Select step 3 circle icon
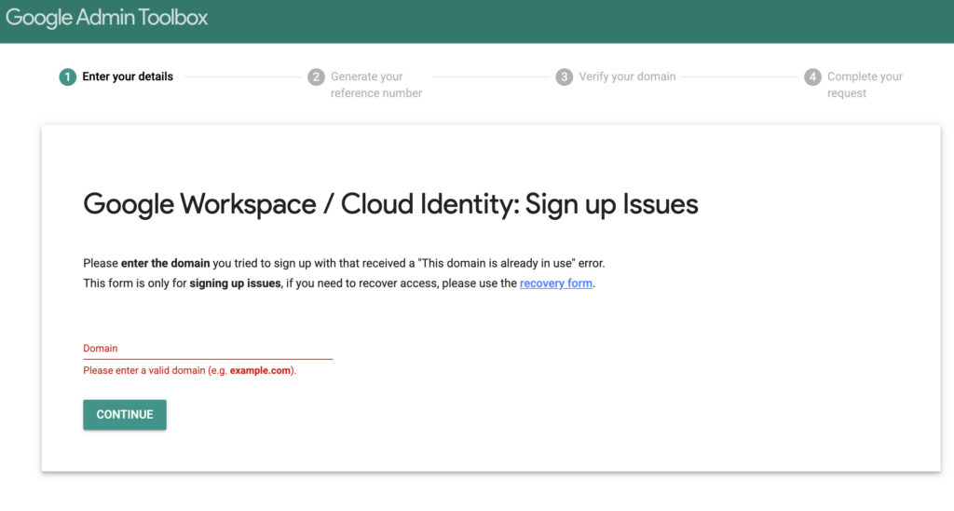This screenshot has width=954, height=511. (x=564, y=77)
